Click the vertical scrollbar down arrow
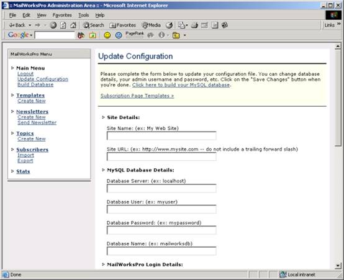Image resolution: width=344 pixels, height=280 pixels. click(x=338, y=266)
